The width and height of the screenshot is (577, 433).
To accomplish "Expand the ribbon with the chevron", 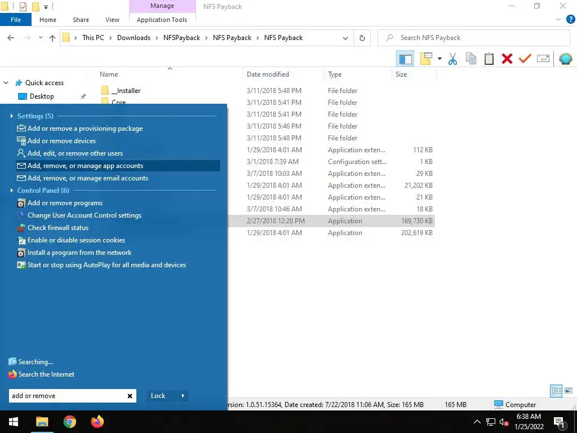I will (558, 20).
